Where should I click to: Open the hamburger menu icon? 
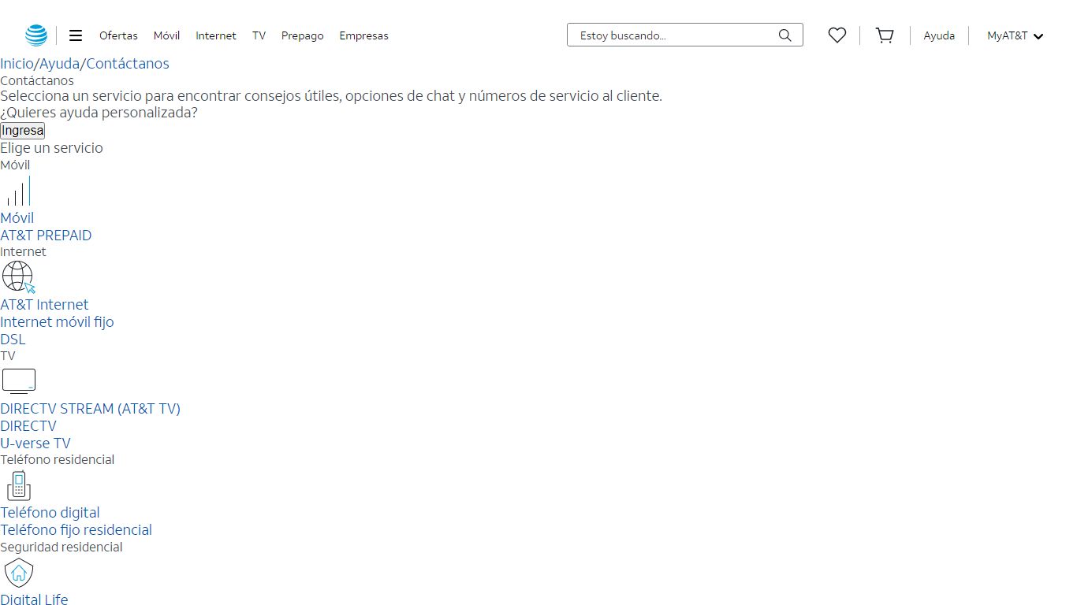click(x=76, y=35)
